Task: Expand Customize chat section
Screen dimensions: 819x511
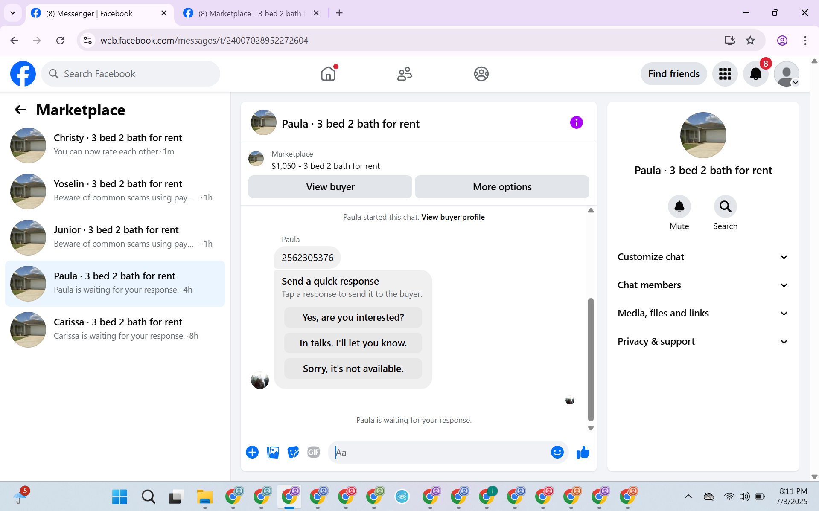Action: [x=703, y=257]
